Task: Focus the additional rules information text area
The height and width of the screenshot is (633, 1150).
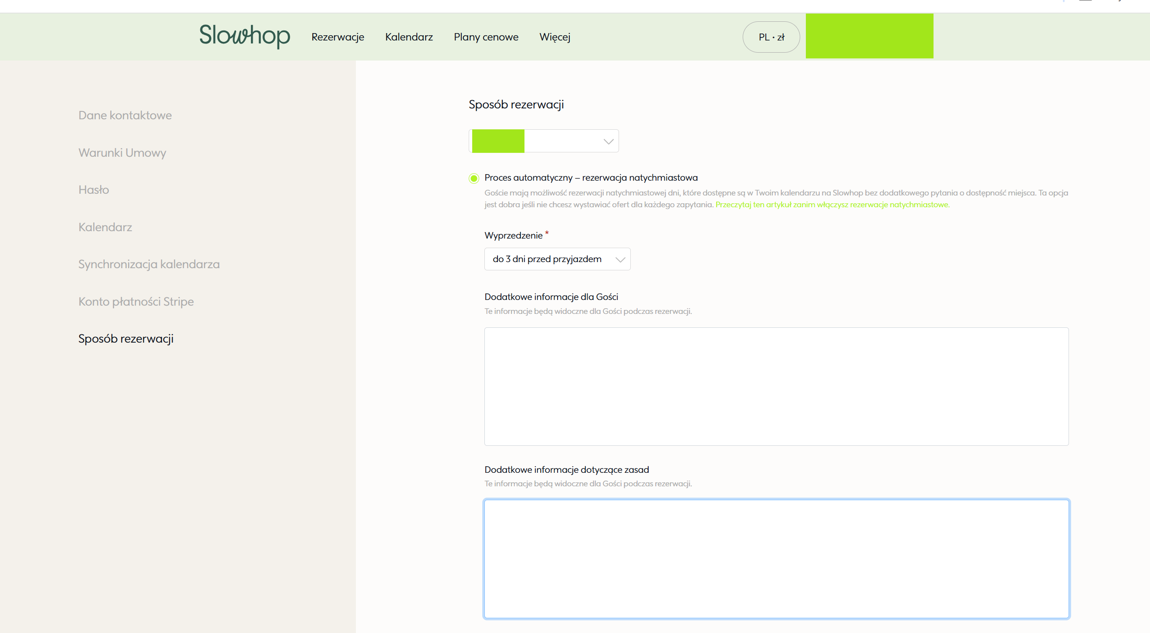Action: (x=776, y=559)
